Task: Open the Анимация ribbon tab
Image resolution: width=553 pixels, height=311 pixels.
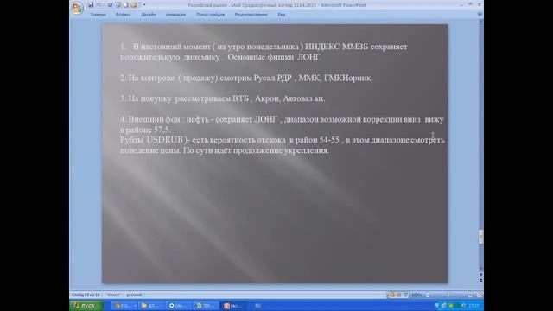Action: coord(175,15)
